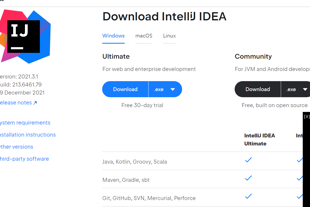Click the 'Java, Kotlin, Groovy, Scala' row label
The image size is (310, 207).
[134, 162]
